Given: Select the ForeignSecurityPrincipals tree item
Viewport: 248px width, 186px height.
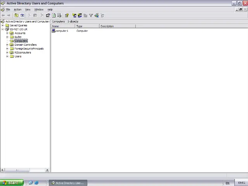Looking at the screenshot, I should (29, 48).
